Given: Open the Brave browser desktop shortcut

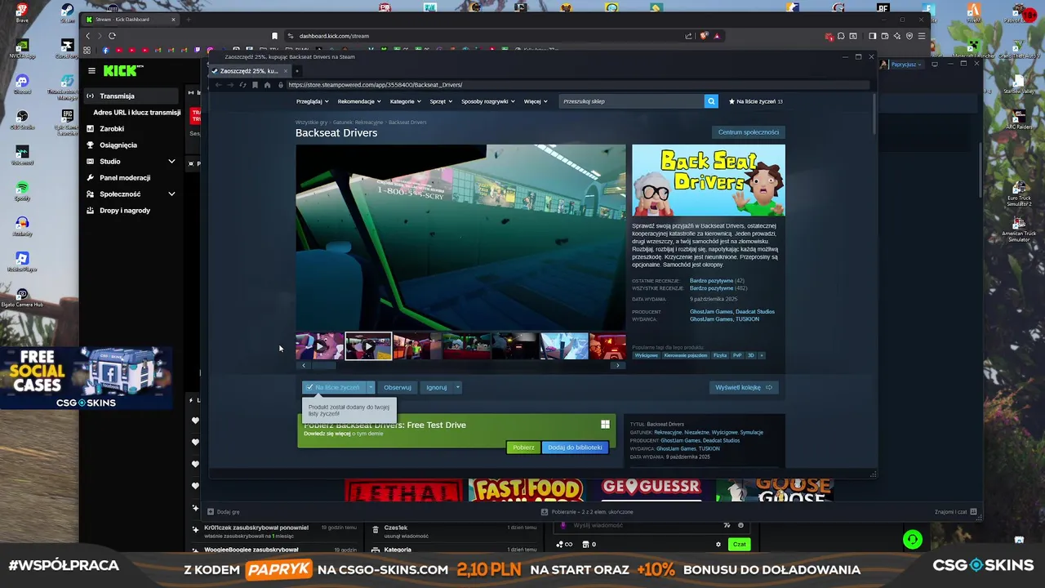Looking at the screenshot, I should [22, 12].
